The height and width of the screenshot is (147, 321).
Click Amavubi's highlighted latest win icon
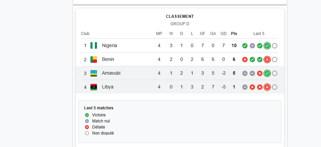click(267, 73)
